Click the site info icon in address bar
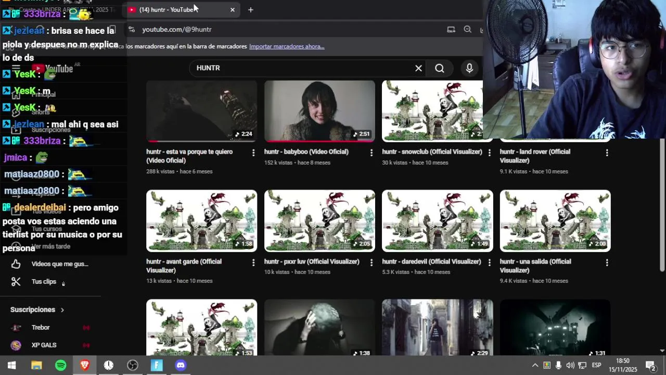Image resolution: width=666 pixels, height=375 pixels. pyautogui.click(x=132, y=30)
